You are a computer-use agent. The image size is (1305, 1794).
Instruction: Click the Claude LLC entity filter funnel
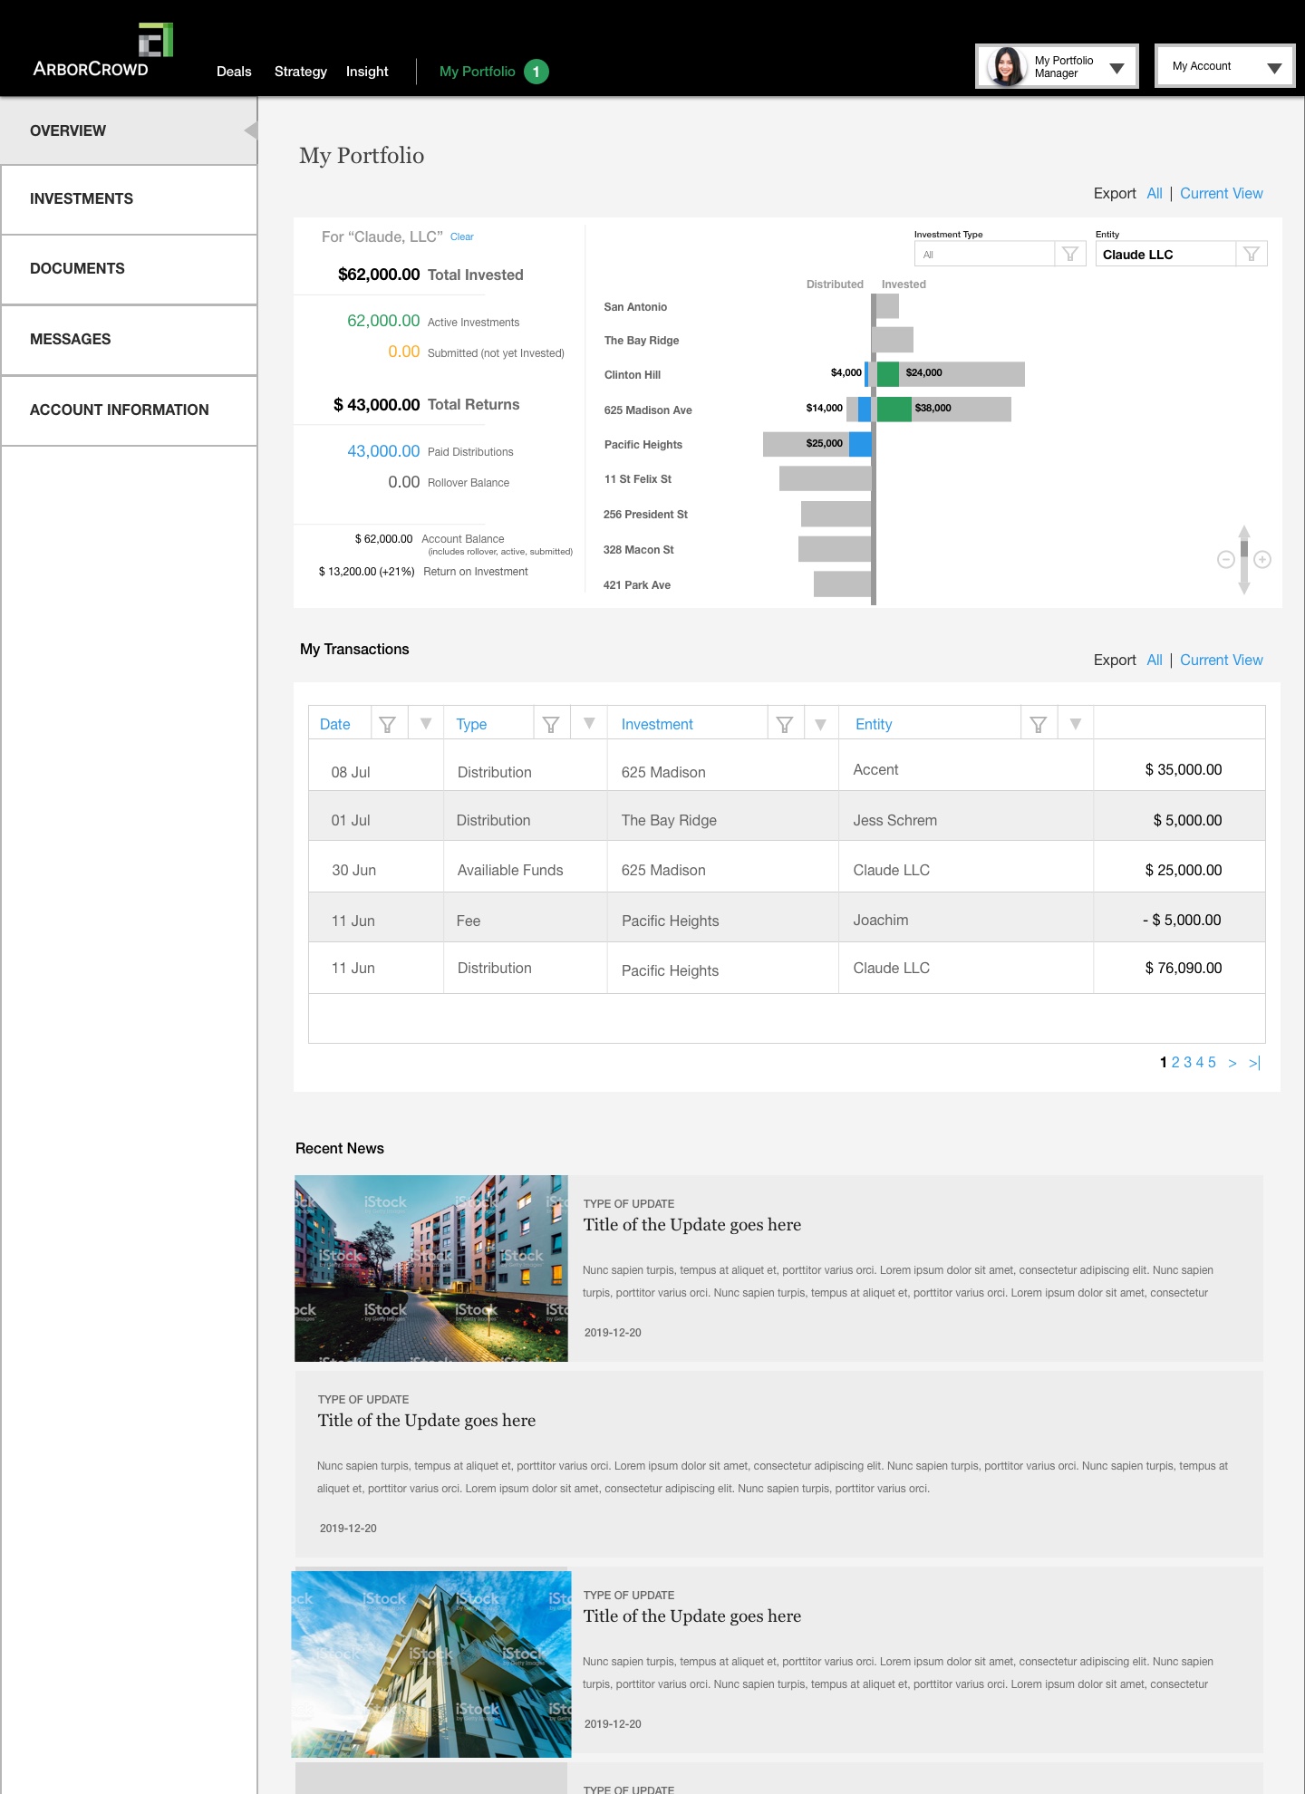point(1252,255)
